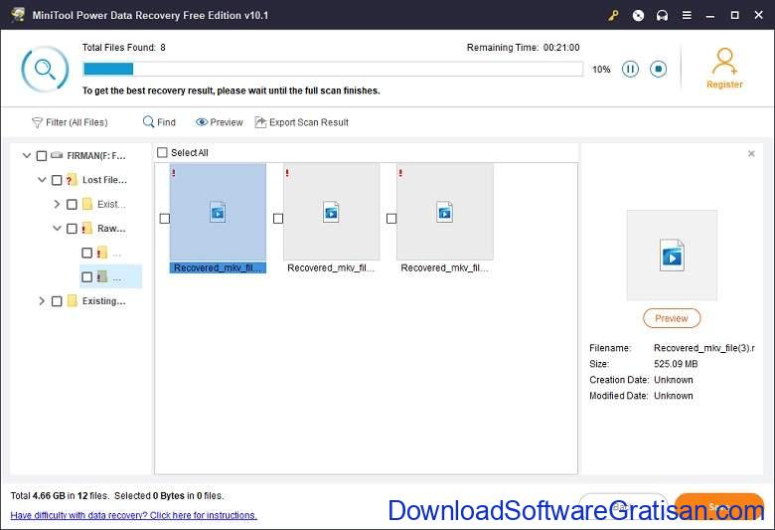Select the FIRMAN(F: F... drive item

[x=96, y=156]
